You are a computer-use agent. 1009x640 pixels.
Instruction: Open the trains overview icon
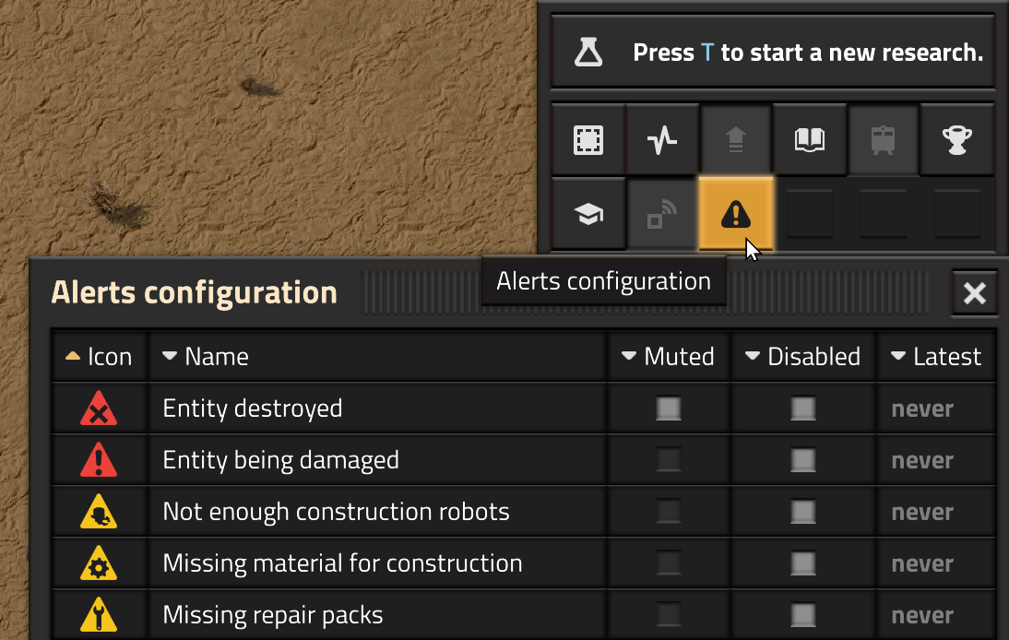pyautogui.click(x=883, y=139)
